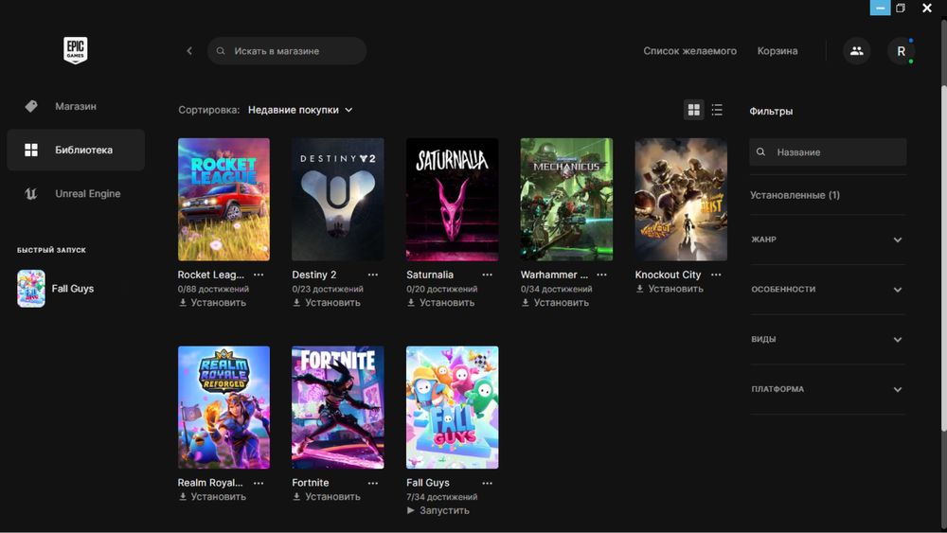Open the Warhammer Mechanicus cover art
The height and width of the screenshot is (533, 947).
coord(566,200)
